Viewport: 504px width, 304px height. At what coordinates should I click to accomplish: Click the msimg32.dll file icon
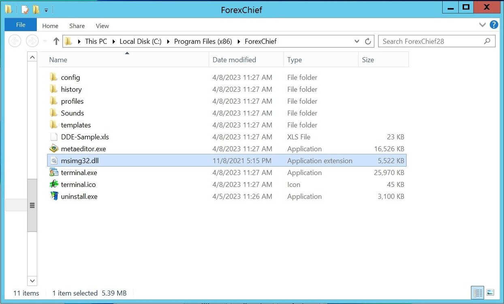53,161
